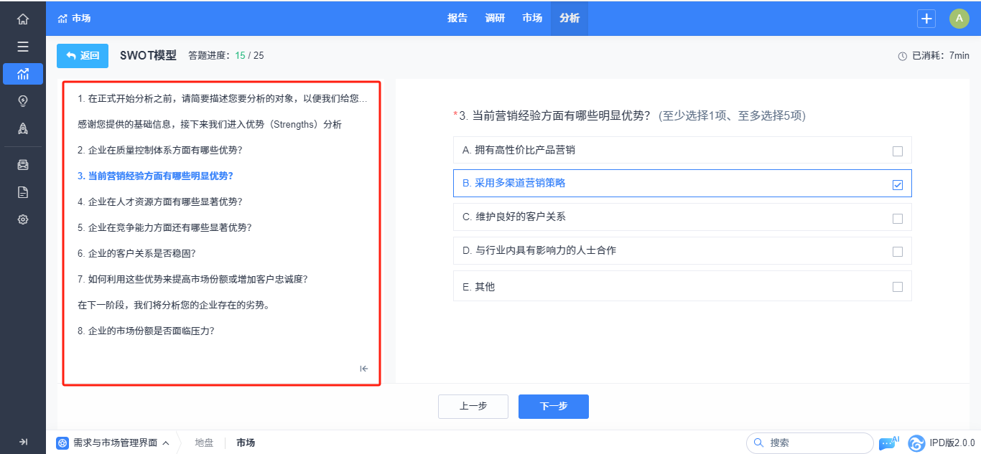Open the lightbulb idea icon in sidebar
Image resolution: width=981 pixels, height=454 pixels.
23,101
